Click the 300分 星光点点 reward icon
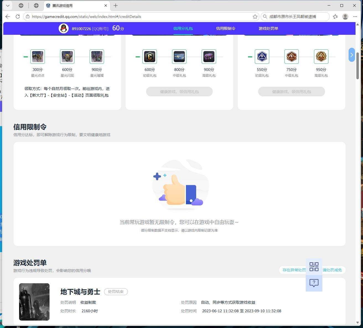The width and height of the screenshot is (363, 328). pyautogui.click(x=38, y=57)
